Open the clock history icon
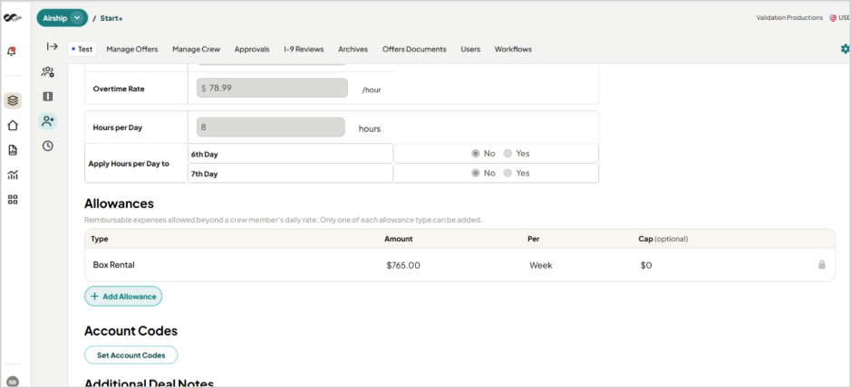851x388 pixels. [48, 146]
